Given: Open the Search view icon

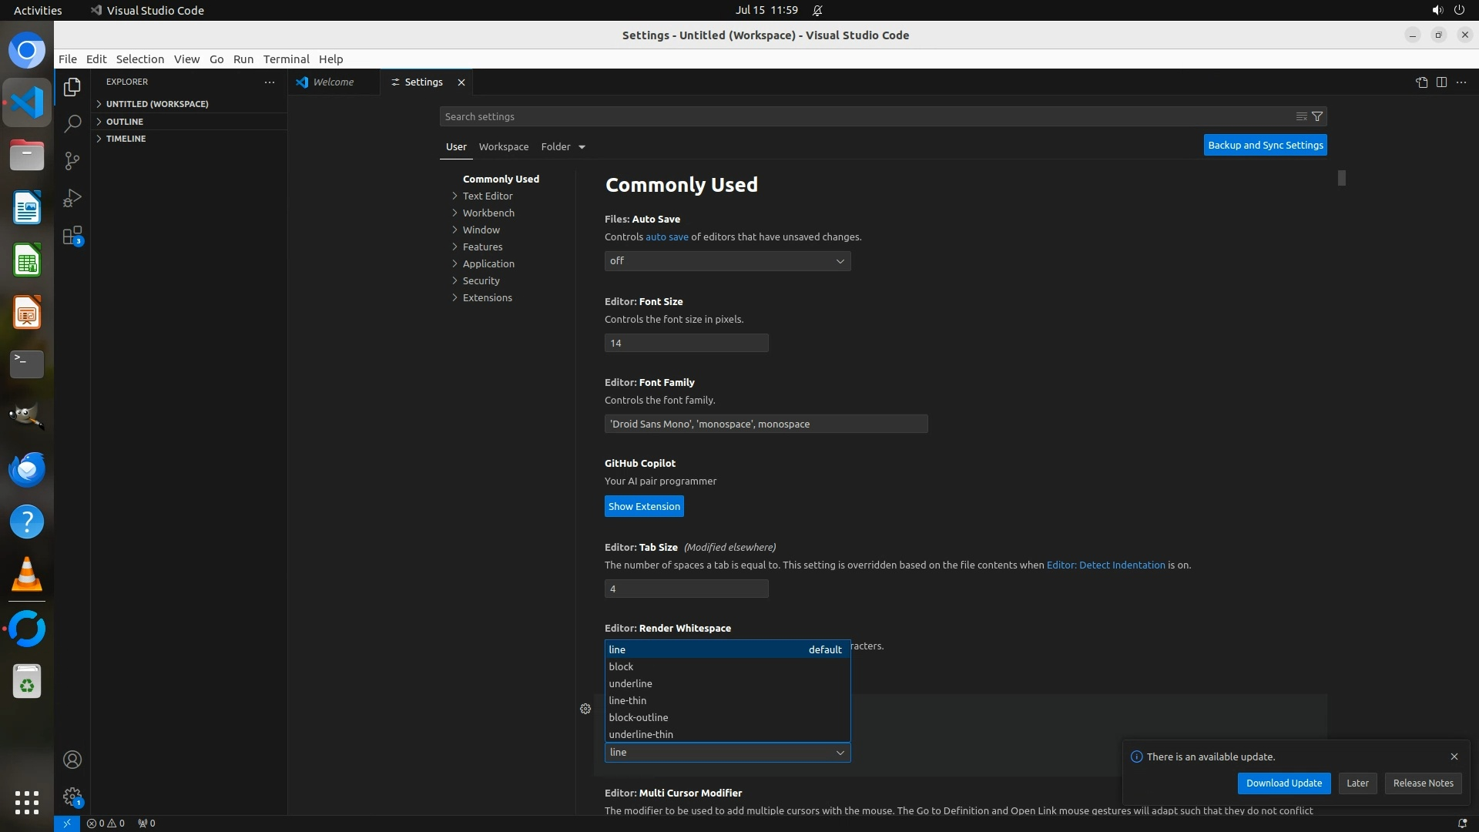Looking at the screenshot, I should pos(72,124).
